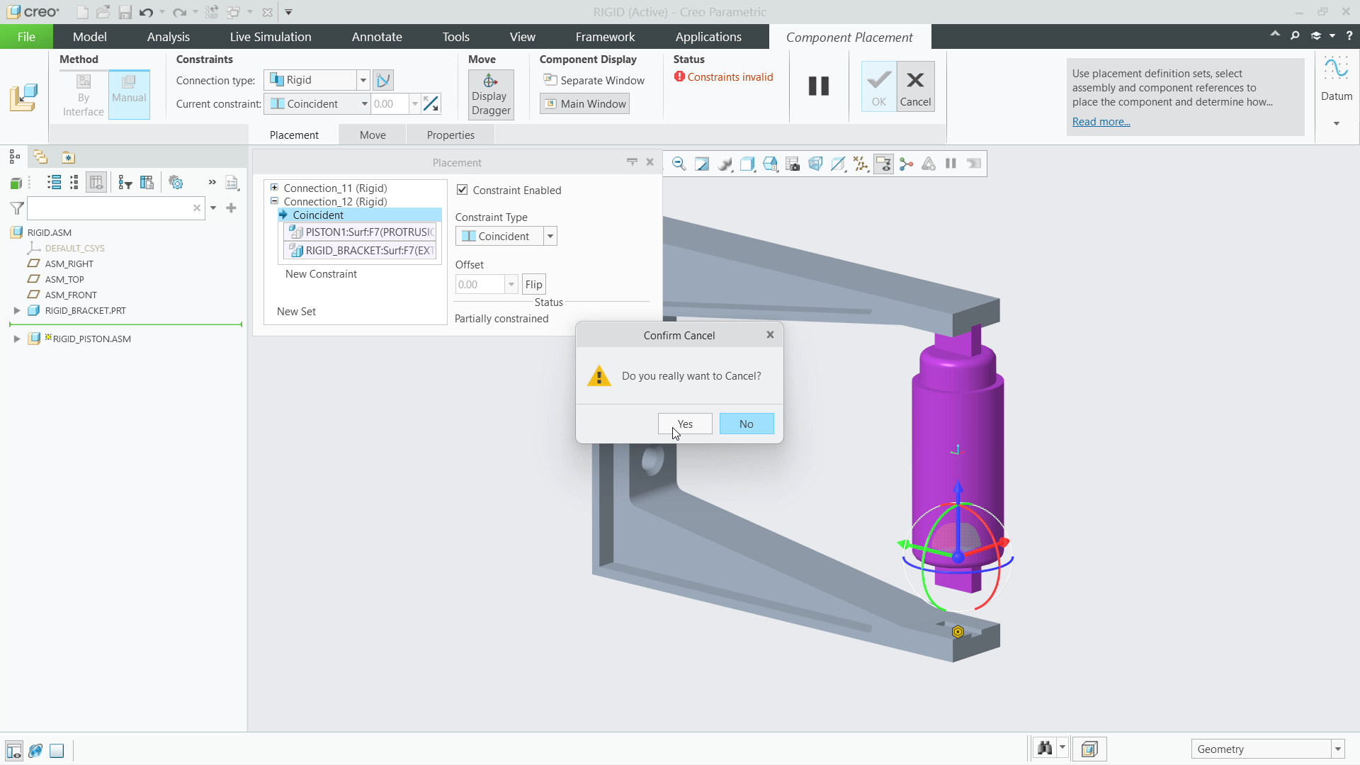This screenshot has width=1360, height=765.
Task: Open the Constraint Type dropdown in Placement panel
Action: tap(550, 236)
